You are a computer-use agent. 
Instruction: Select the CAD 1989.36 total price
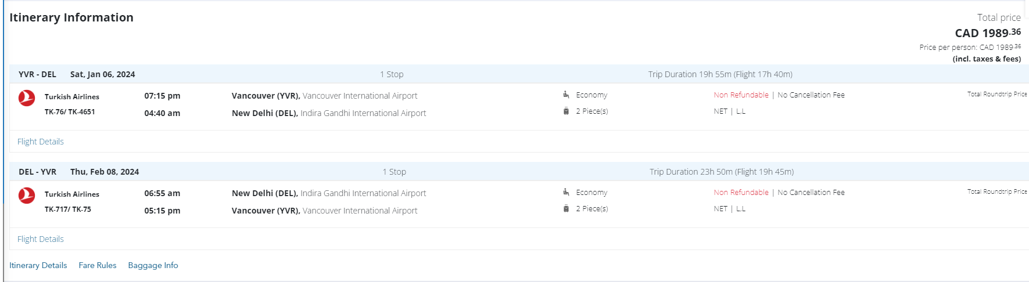[x=987, y=33]
